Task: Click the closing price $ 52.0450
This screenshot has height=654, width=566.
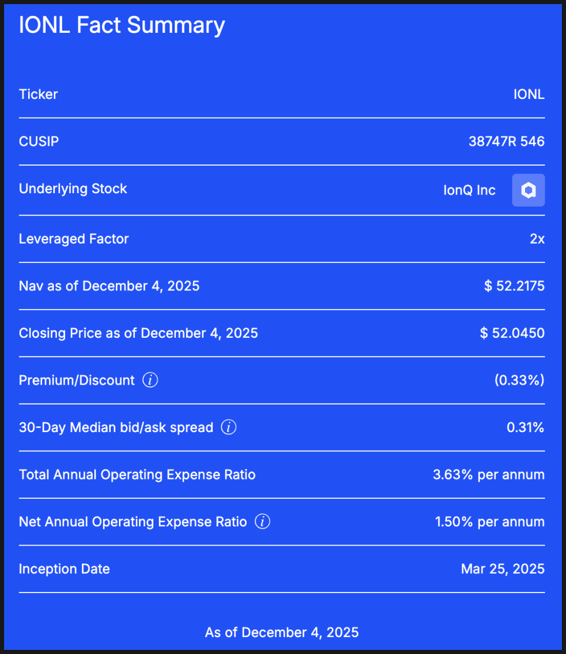Action: pos(512,333)
